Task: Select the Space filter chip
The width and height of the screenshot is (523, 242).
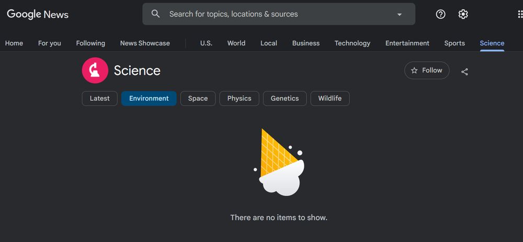Action: point(198,98)
